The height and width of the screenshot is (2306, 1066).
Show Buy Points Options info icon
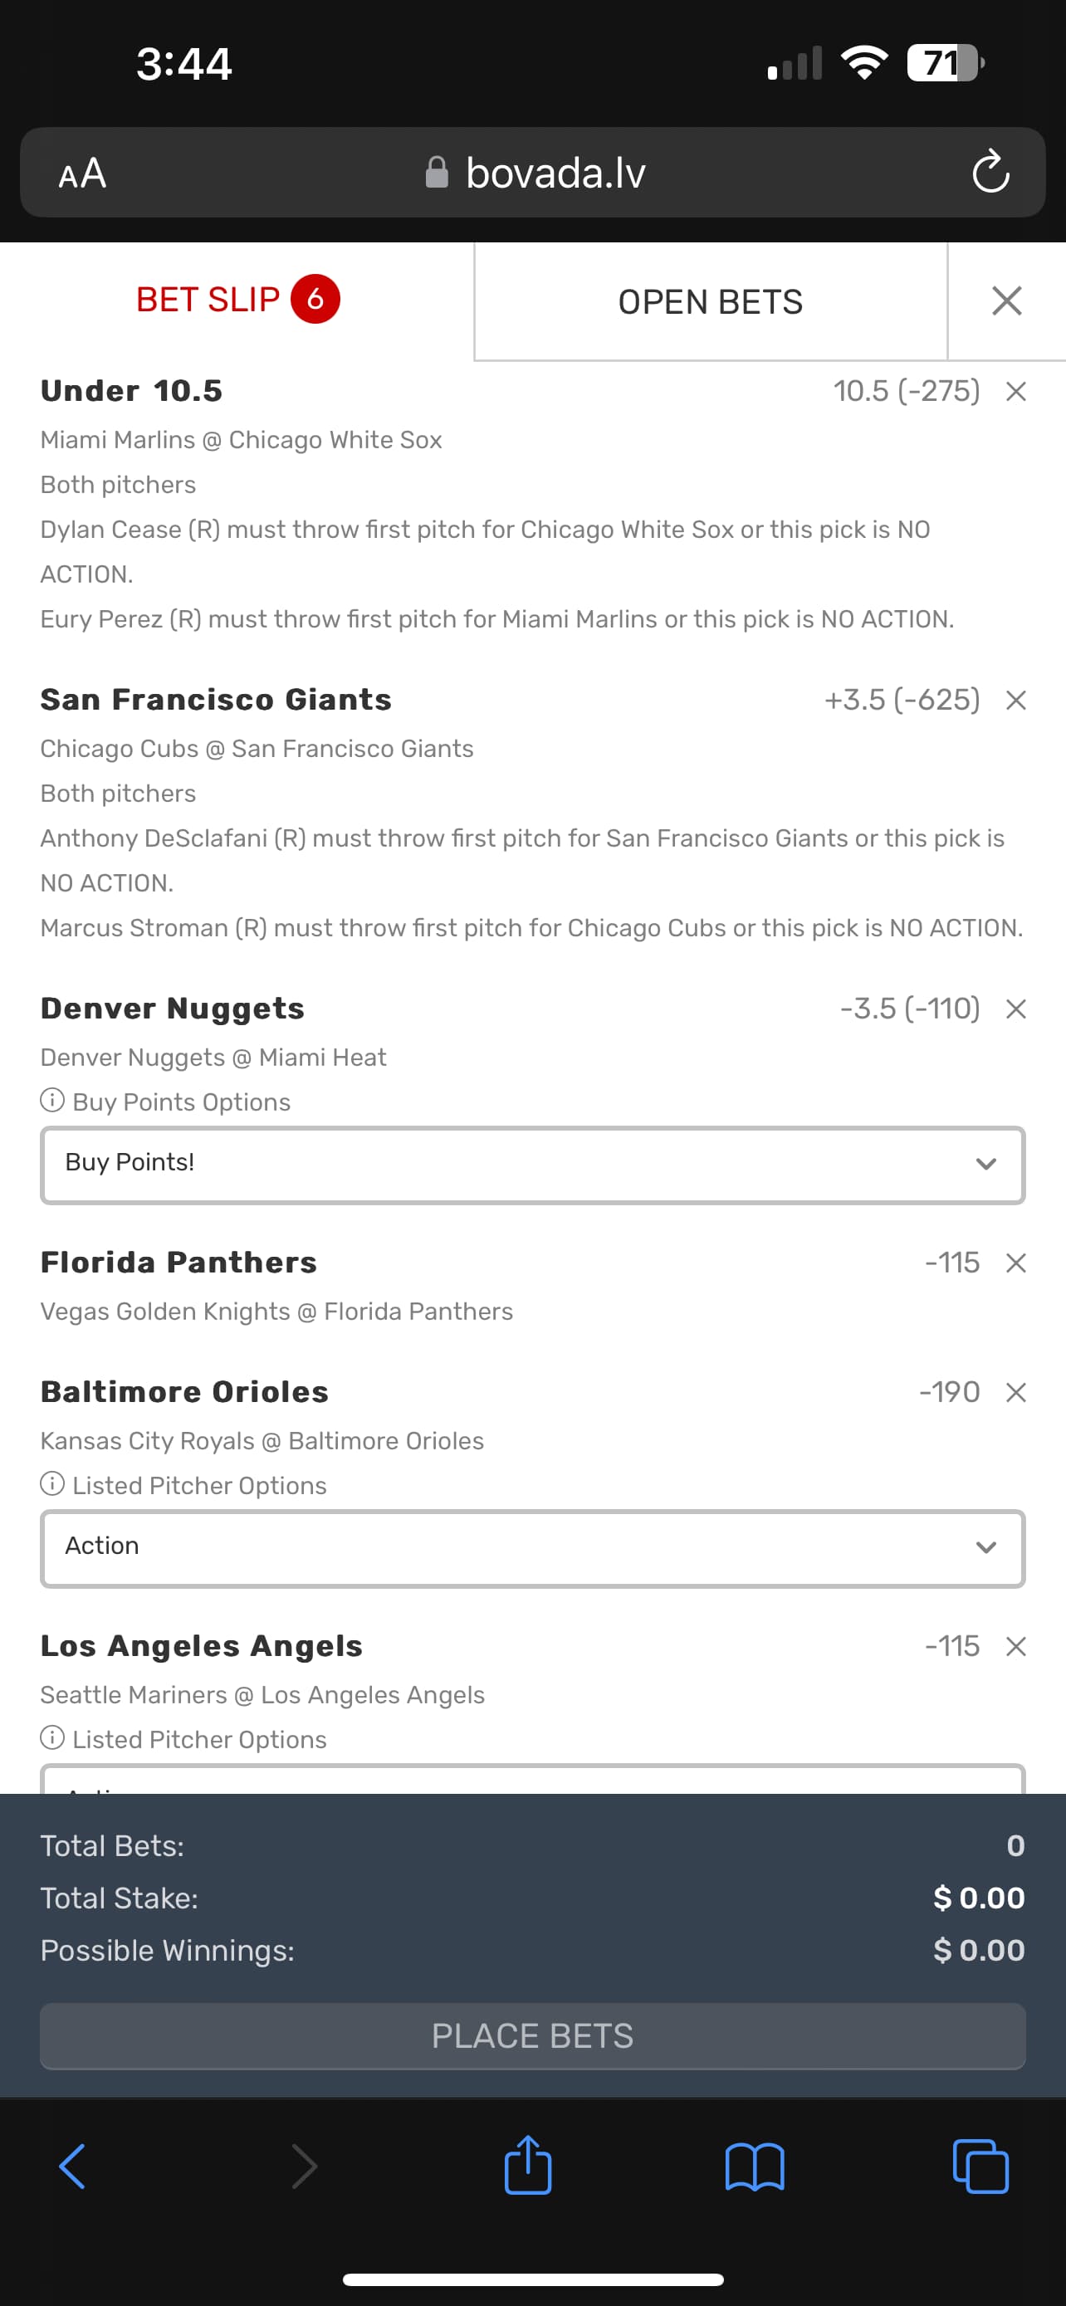click(x=53, y=1100)
